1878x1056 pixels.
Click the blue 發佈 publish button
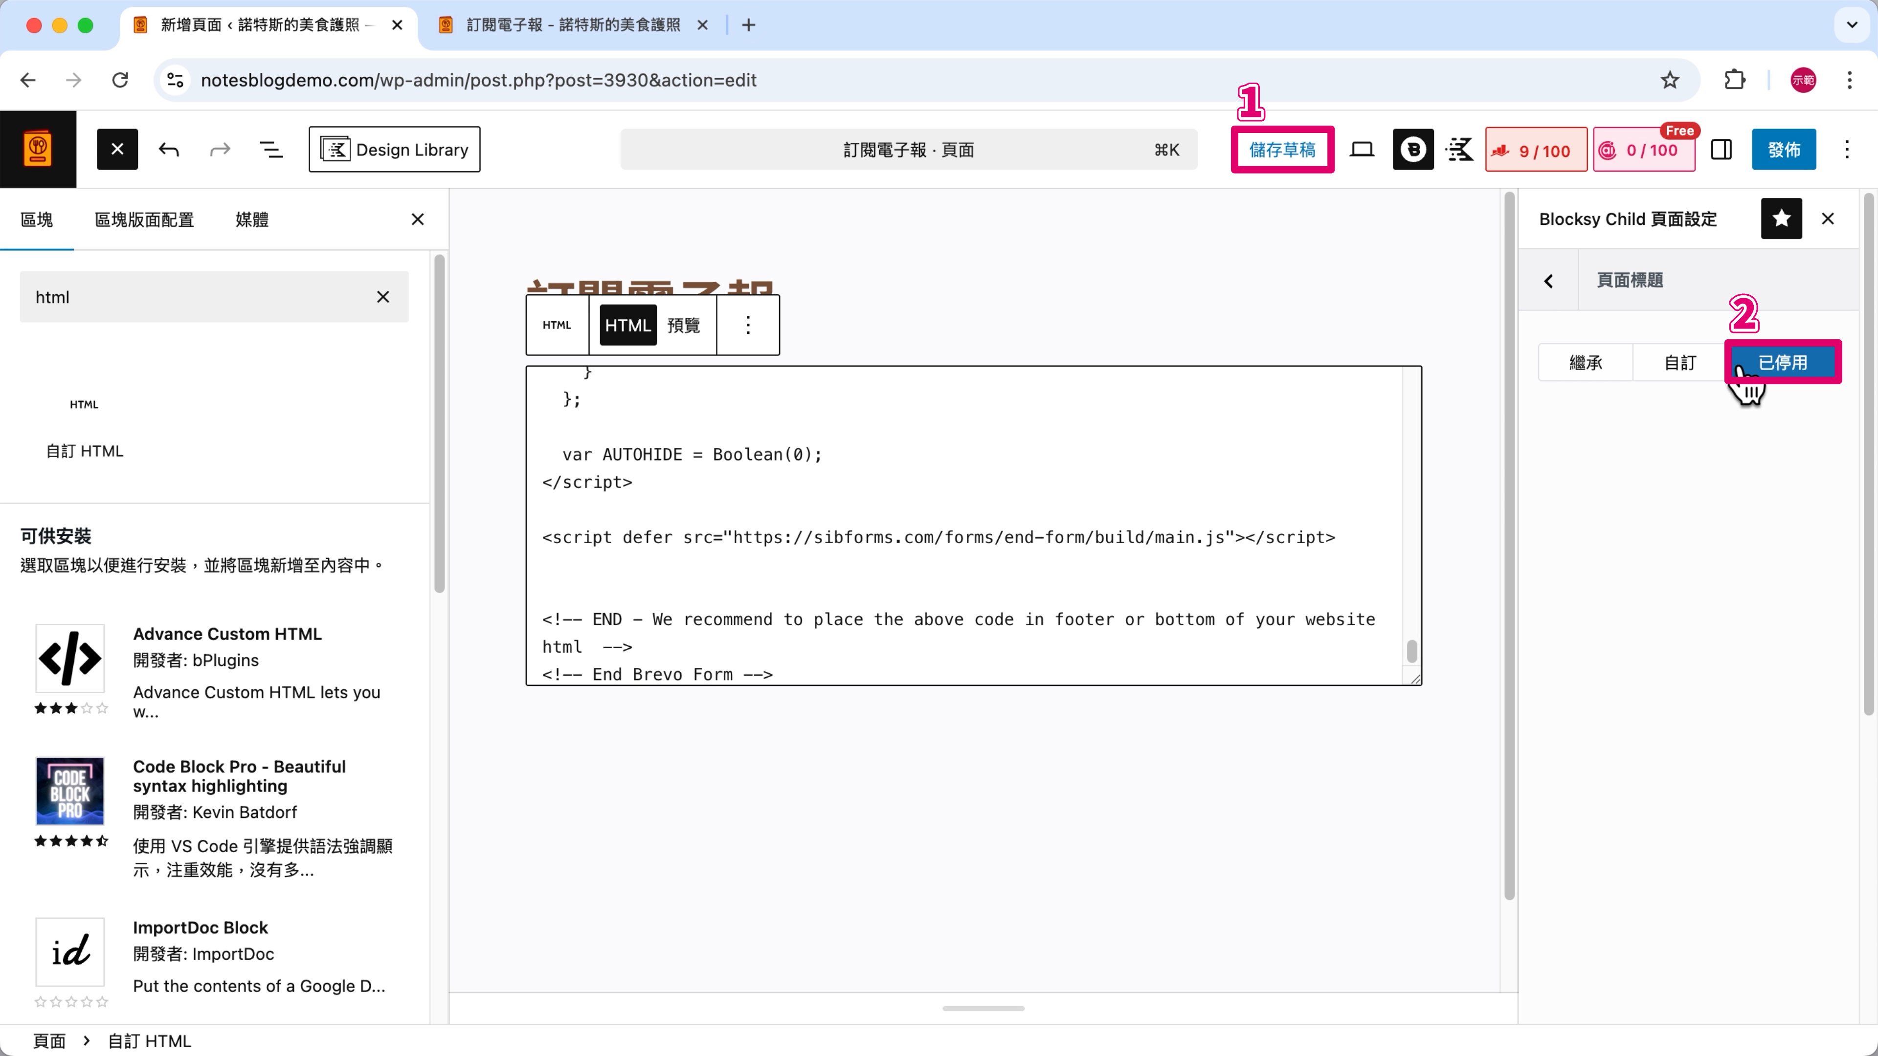(x=1783, y=150)
